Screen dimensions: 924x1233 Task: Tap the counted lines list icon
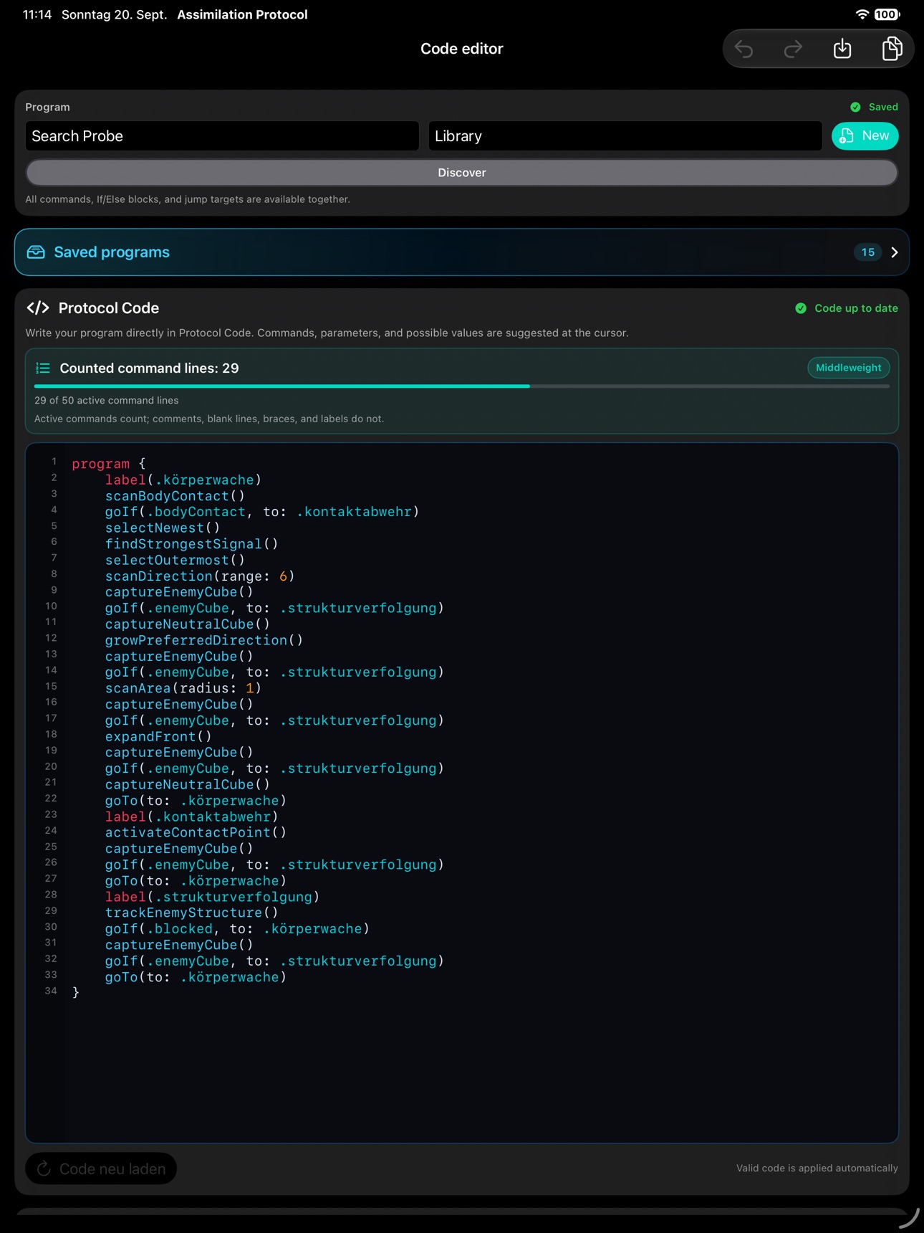(x=43, y=368)
